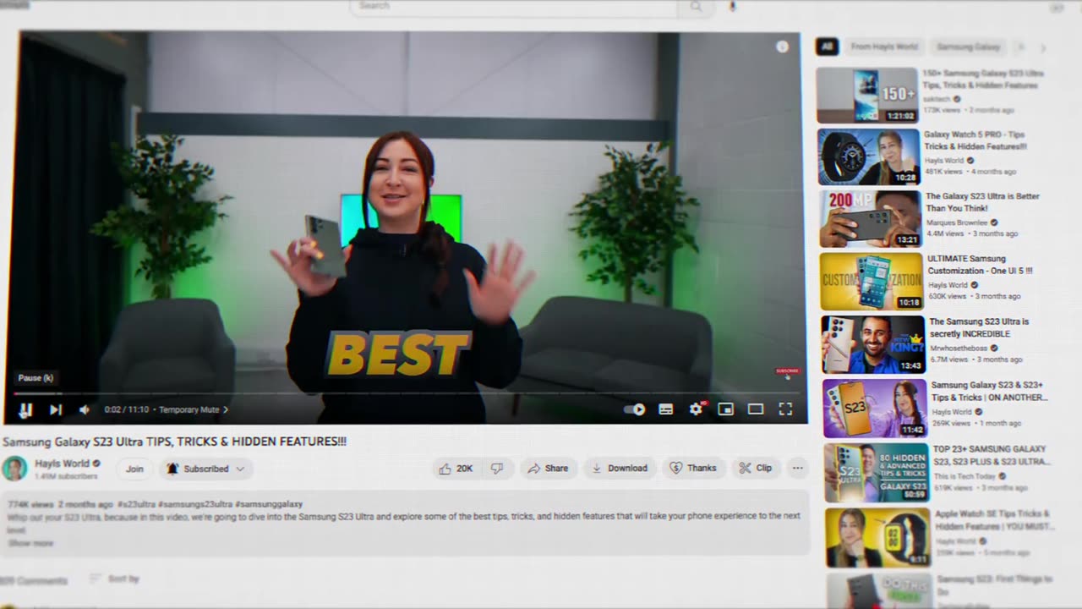The height and width of the screenshot is (609, 1082).
Task: Open the player settings gear
Action: [696, 409]
